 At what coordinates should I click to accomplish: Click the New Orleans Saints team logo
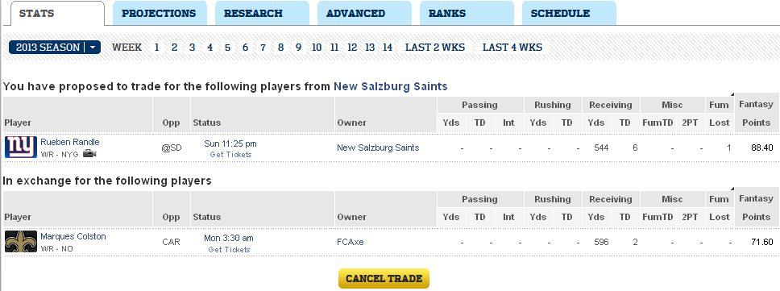coord(21,242)
